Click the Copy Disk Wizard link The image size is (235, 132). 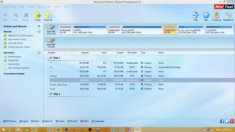click(15, 43)
